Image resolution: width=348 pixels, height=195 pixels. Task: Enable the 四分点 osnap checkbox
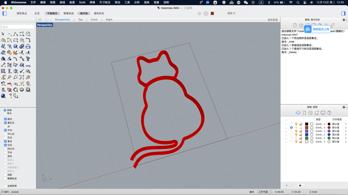[x=5, y=149]
